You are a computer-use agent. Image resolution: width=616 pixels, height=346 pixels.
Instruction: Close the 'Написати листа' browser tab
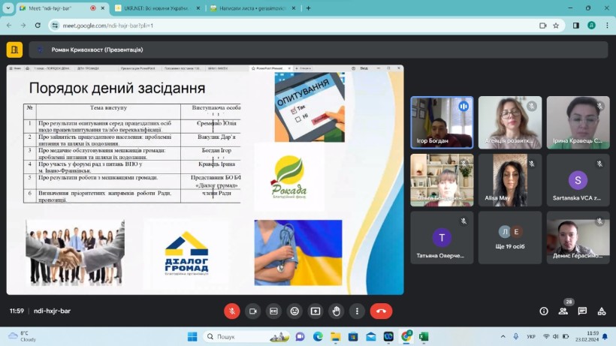click(x=294, y=8)
